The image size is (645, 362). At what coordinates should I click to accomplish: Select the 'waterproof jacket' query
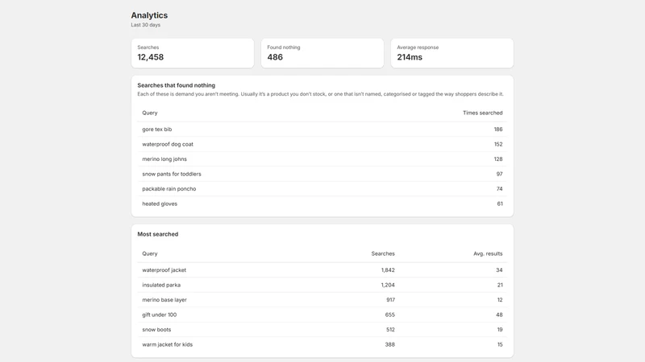[x=164, y=270]
